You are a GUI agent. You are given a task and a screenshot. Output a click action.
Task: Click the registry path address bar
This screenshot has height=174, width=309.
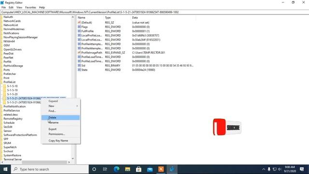point(154,12)
